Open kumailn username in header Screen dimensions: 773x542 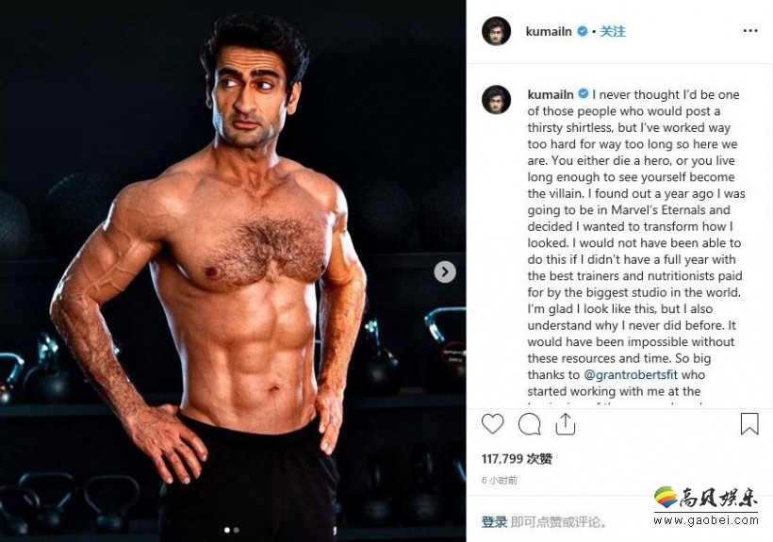[x=549, y=31]
